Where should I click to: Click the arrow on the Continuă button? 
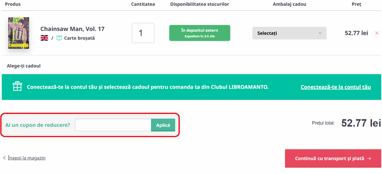pos(369,158)
